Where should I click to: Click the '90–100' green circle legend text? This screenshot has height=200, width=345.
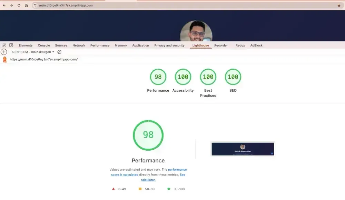[179, 189]
